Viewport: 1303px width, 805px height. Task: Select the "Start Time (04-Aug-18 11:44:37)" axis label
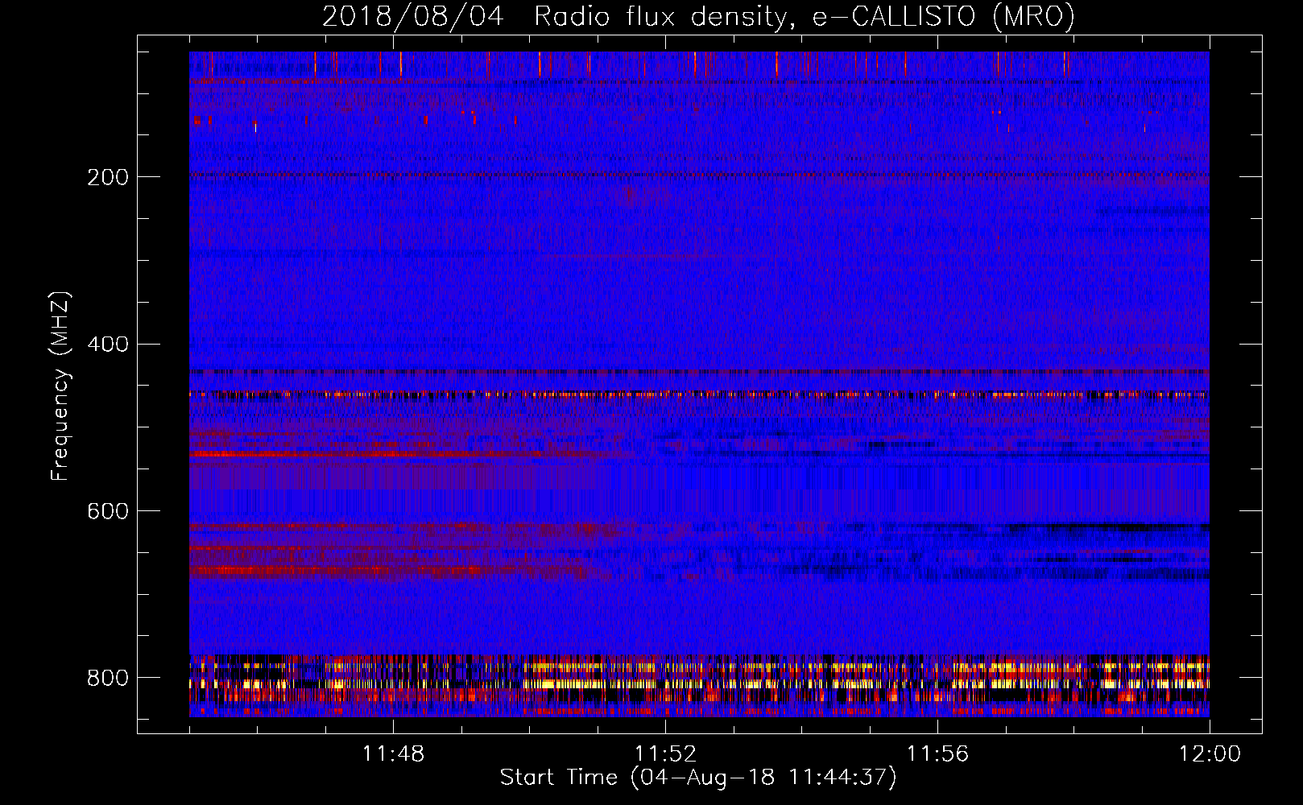[698, 778]
